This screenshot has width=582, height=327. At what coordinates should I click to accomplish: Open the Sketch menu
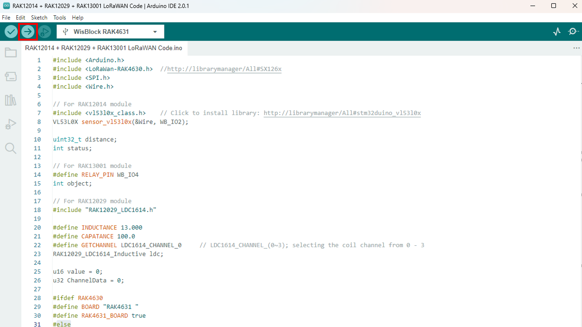(x=39, y=18)
